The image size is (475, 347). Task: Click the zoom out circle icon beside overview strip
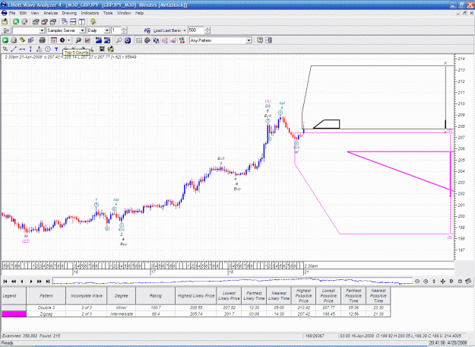click(x=417, y=282)
